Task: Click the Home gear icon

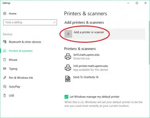Action: (x=5, y=13)
